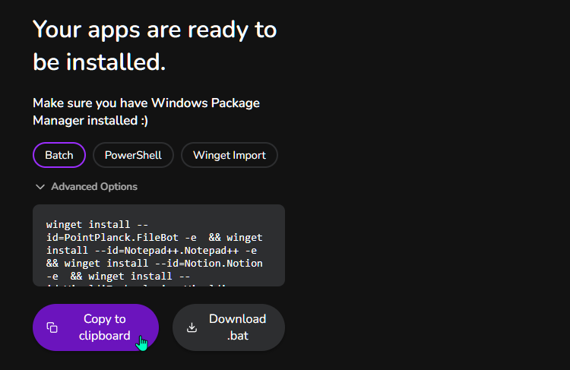The width and height of the screenshot is (570, 370).
Task: Click the PointPlanck.FileBot line in the script
Action: pyautogui.click(x=154, y=238)
